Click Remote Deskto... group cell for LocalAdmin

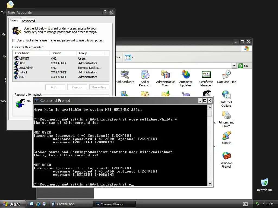coord(90,68)
